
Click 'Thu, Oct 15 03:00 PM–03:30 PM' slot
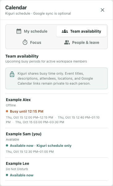click(x=40, y=122)
